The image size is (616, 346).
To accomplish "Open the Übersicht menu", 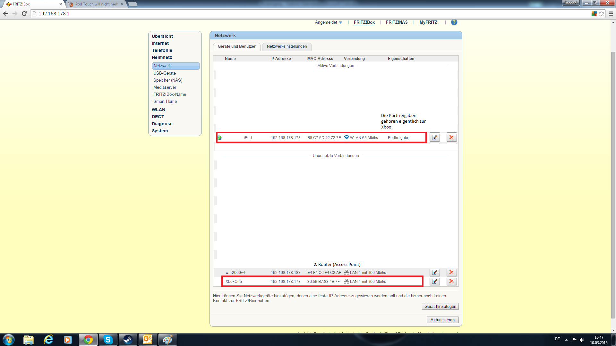I will (162, 36).
